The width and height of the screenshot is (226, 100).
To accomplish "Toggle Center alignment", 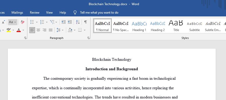I will click(38, 30).
